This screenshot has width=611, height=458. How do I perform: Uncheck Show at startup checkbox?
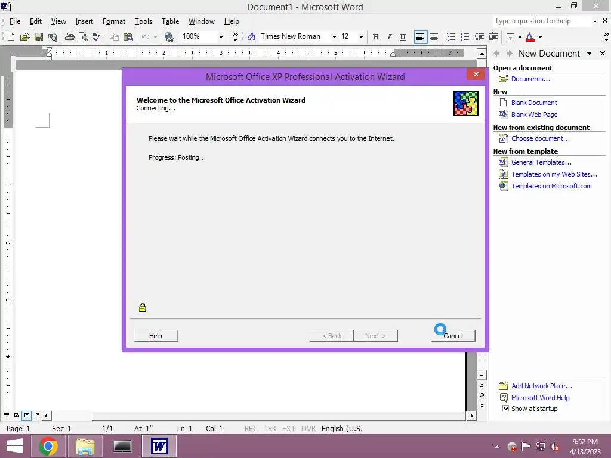[506, 409]
